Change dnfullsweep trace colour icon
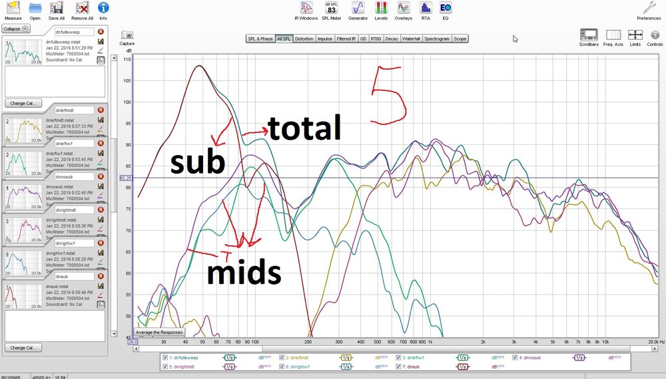666x379 pixels. [101, 51]
